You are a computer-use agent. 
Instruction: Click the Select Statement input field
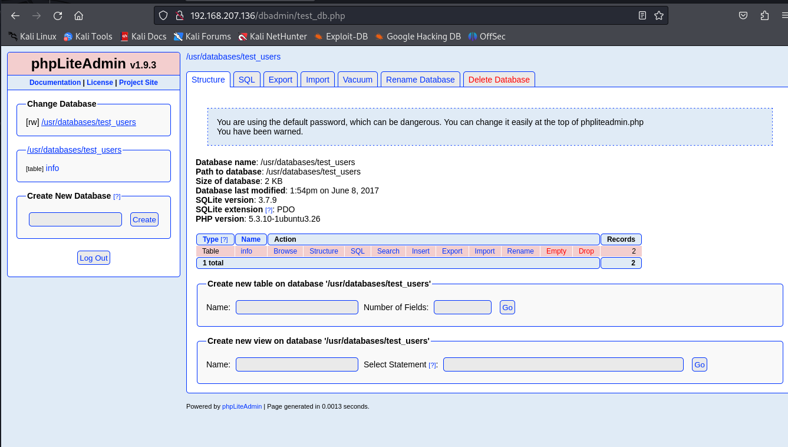[563, 364]
